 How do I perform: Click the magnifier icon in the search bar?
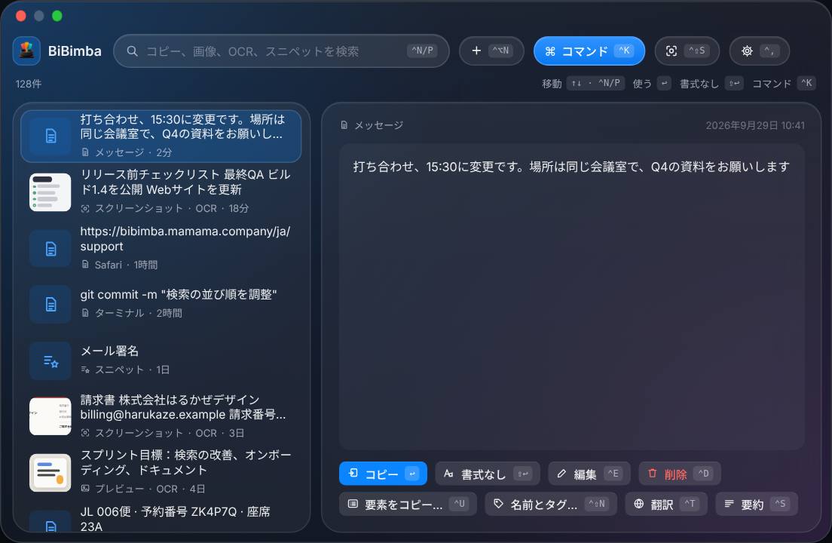point(132,51)
